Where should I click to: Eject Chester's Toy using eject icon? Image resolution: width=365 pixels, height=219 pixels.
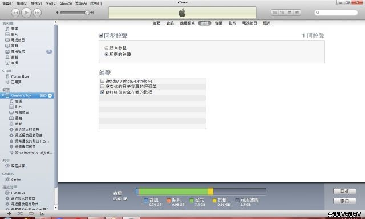(50, 95)
